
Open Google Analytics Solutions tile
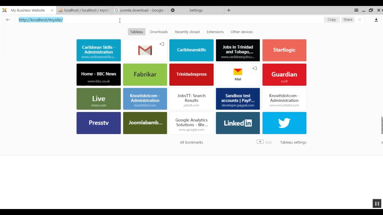[x=191, y=123]
